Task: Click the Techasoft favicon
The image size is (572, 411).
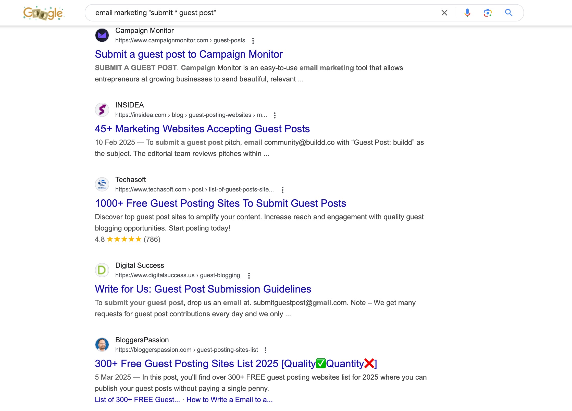Action: pos(102,184)
